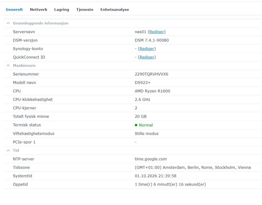This screenshot has width=262, height=205.
Task: Click Rediger link for Synology-konto
Action: click(147, 49)
